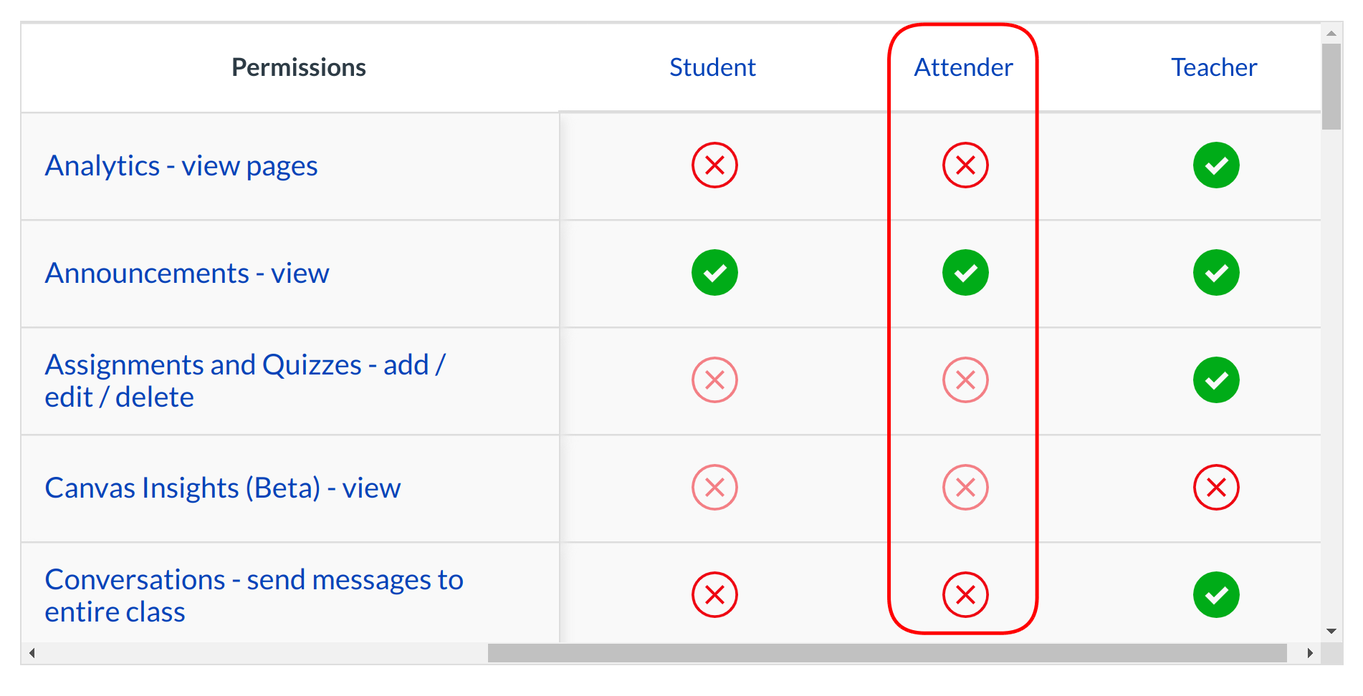Click the horizontal scrollbar thumb
The width and height of the screenshot is (1363, 696).
[887, 653]
